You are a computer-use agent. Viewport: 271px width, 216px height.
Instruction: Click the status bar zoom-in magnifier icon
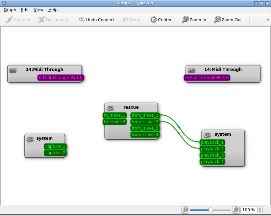click(236, 210)
